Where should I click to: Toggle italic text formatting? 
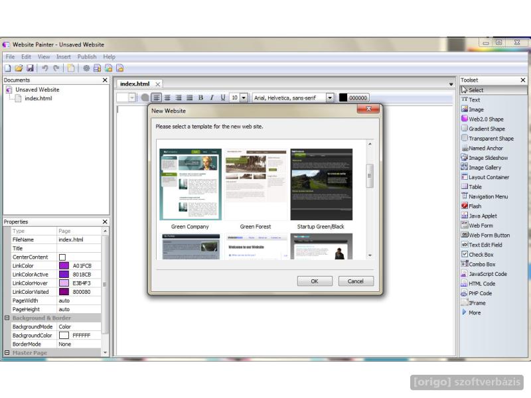(212, 98)
